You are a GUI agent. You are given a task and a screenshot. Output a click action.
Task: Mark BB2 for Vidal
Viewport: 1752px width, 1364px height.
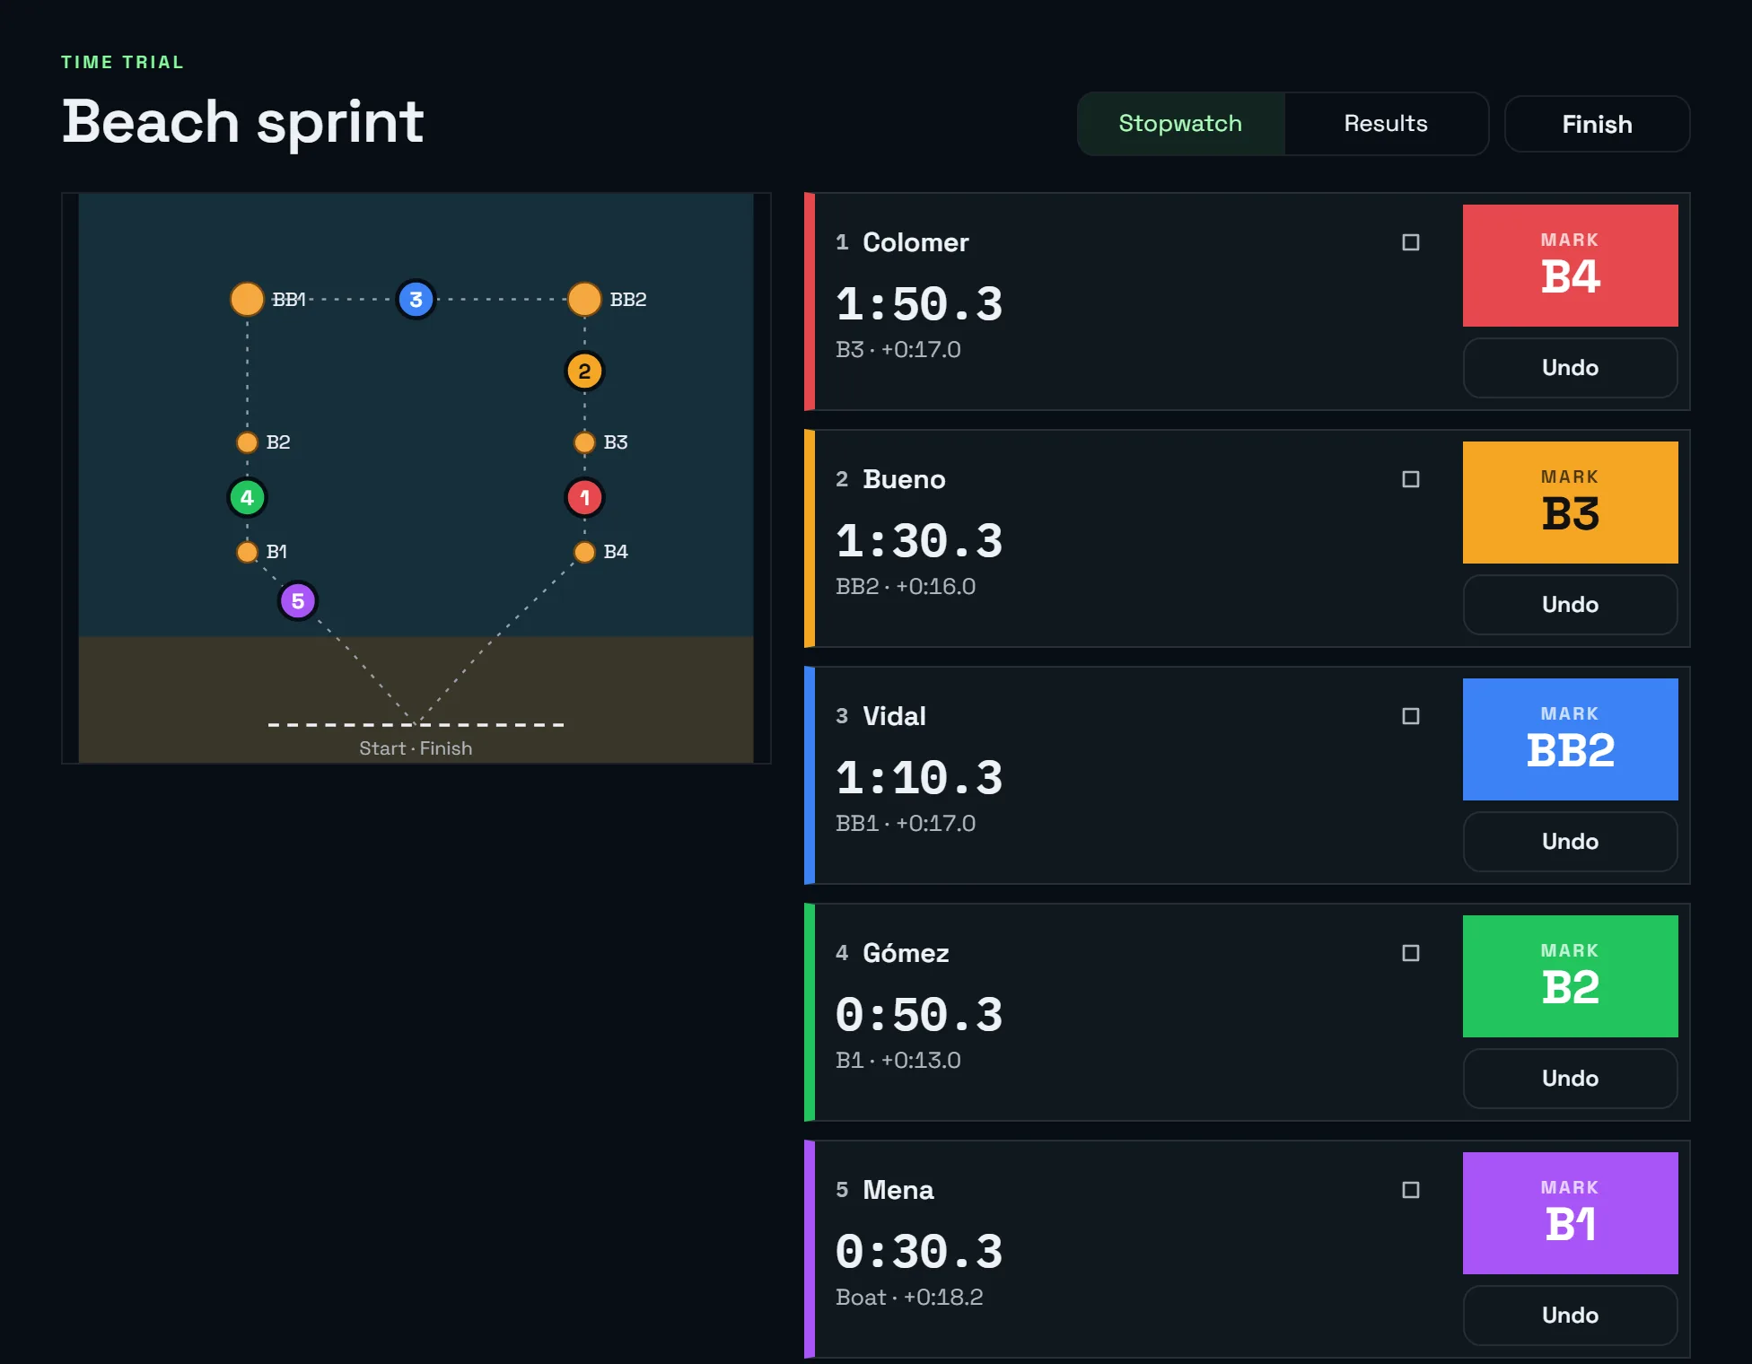click(x=1570, y=739)
